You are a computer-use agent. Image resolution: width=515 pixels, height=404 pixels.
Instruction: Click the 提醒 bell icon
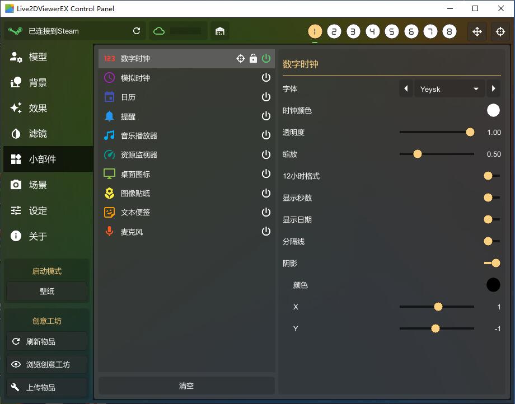click(x=109, y=116)
